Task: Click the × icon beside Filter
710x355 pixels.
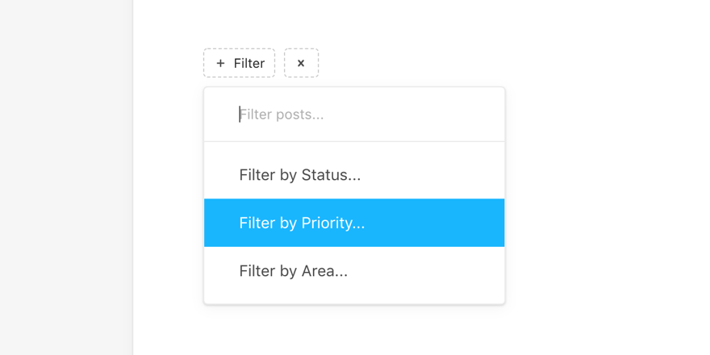Action: coord(301,63)
